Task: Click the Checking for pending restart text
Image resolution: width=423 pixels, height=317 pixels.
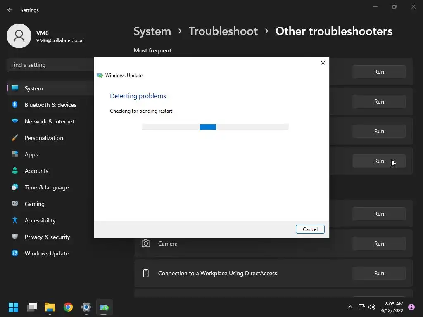Action: [141, 111]
